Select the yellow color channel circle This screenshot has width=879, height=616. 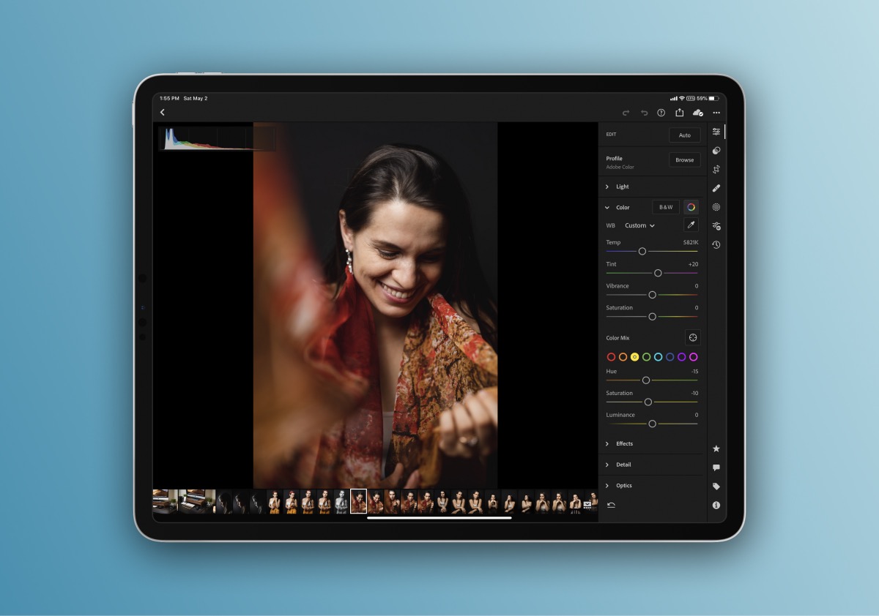pos(634,357)
